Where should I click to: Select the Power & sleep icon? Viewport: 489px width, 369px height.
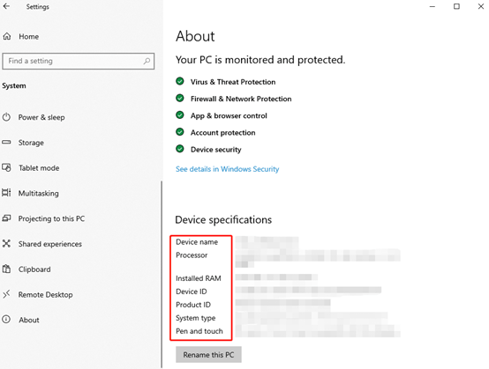point(6,117)
